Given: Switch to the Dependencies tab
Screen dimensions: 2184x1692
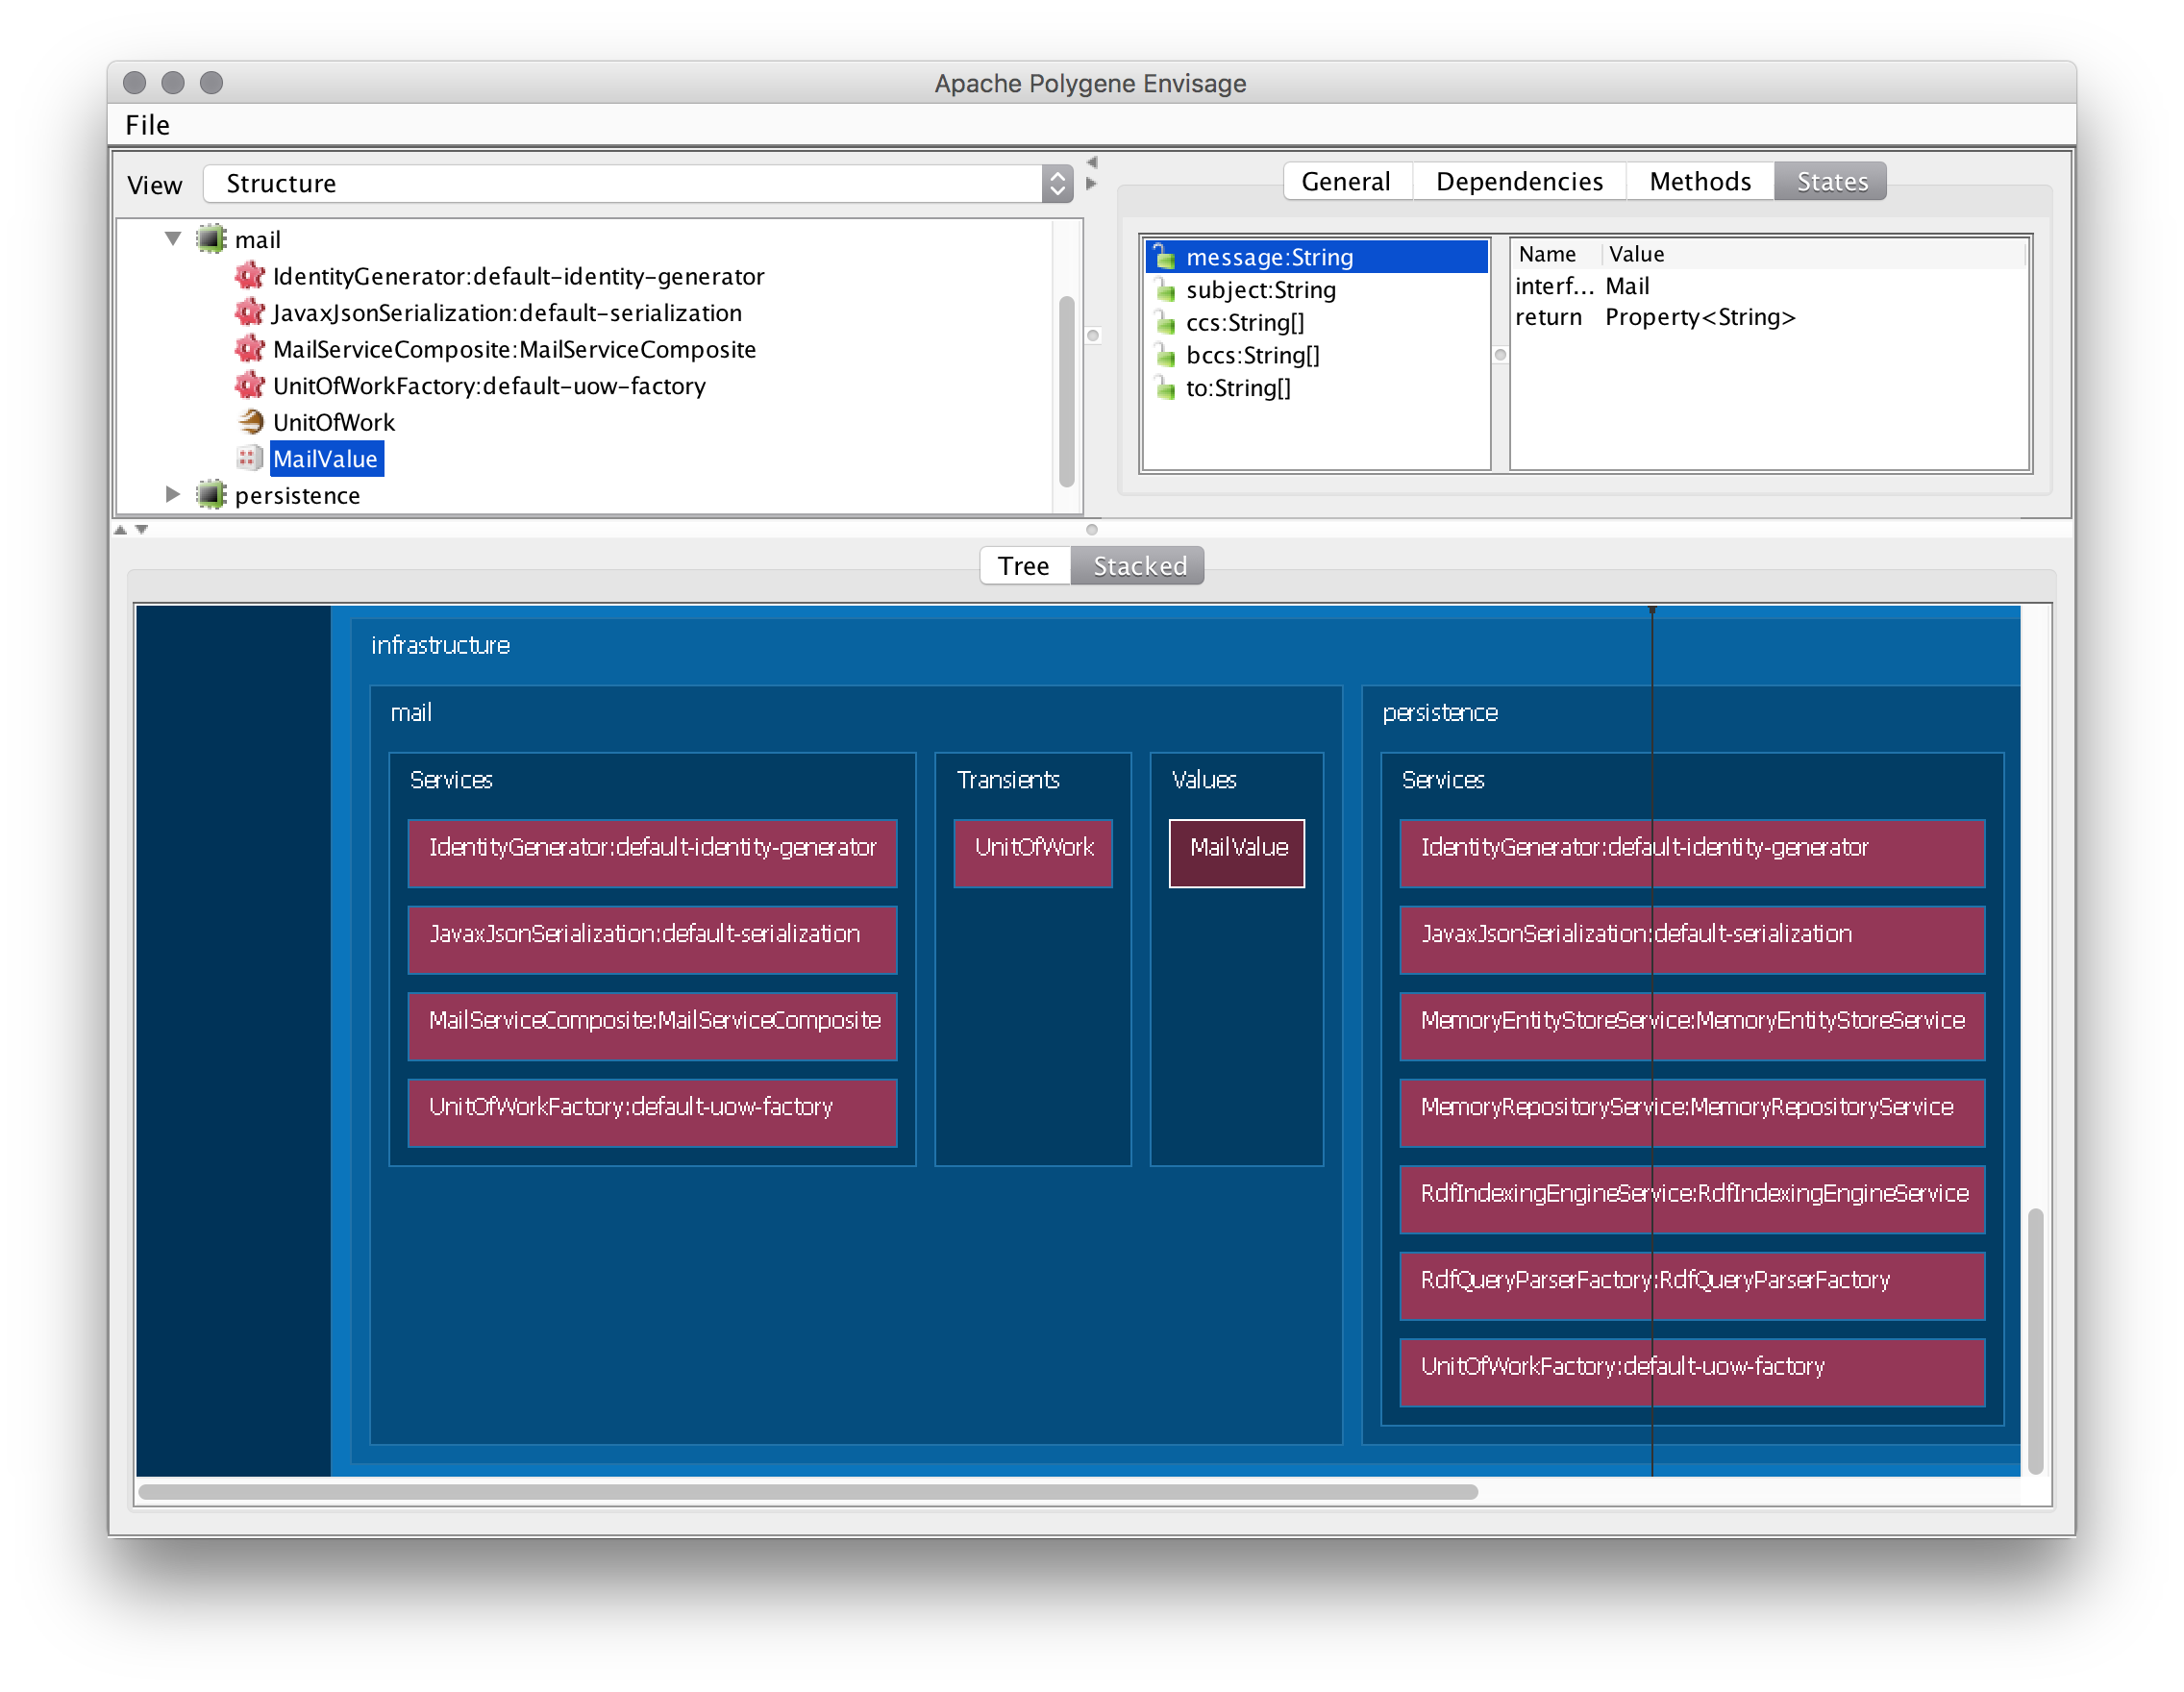Looking at the screenshot, I should tap(1518, 182).
